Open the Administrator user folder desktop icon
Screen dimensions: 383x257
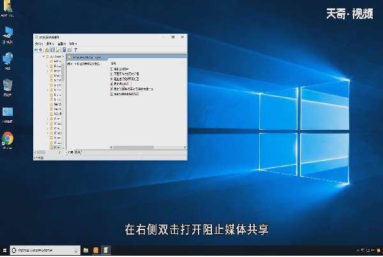point(8,8)
